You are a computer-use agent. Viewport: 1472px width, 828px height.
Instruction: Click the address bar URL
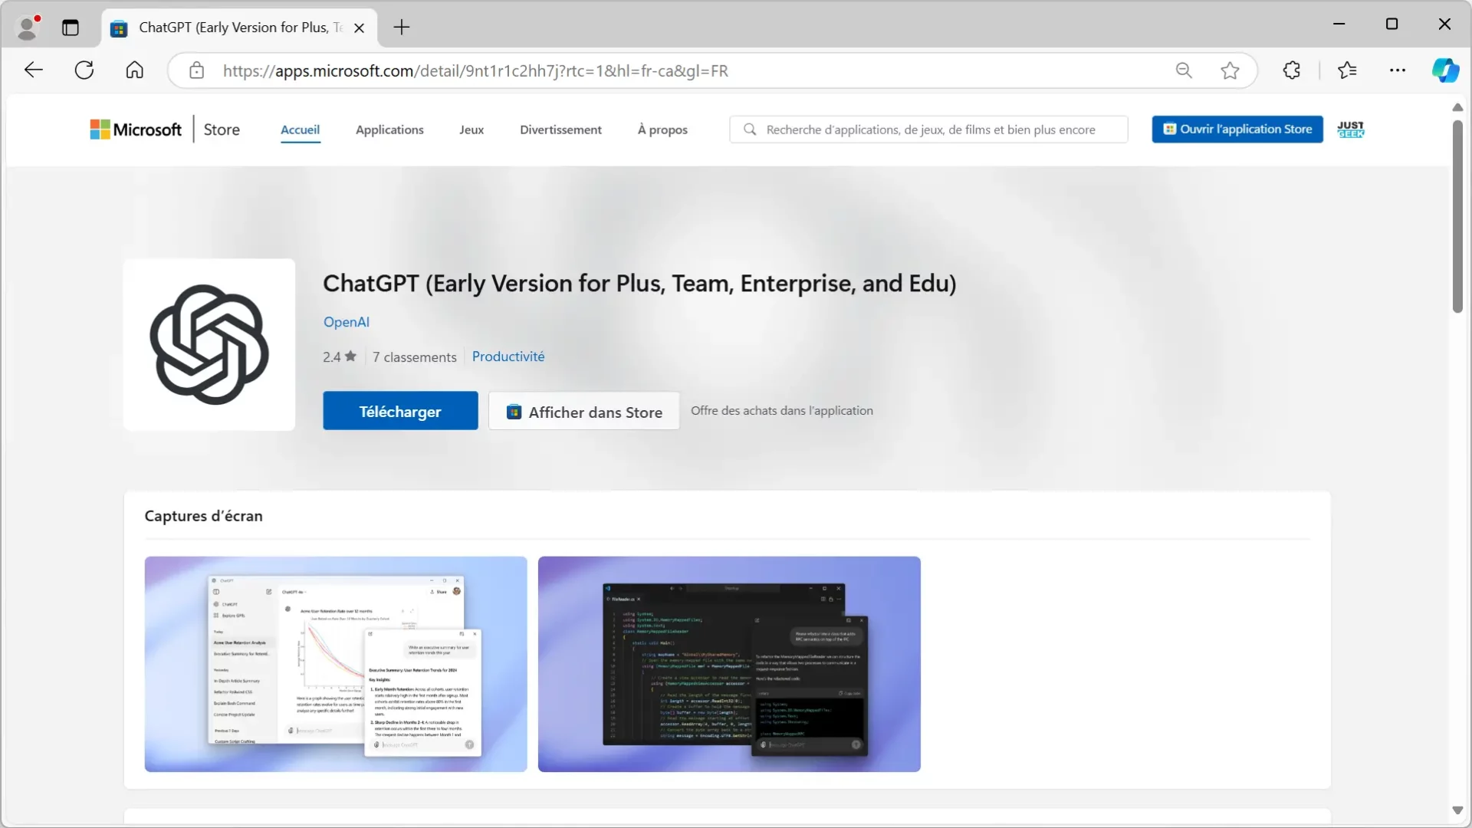[x=475, y=71]
